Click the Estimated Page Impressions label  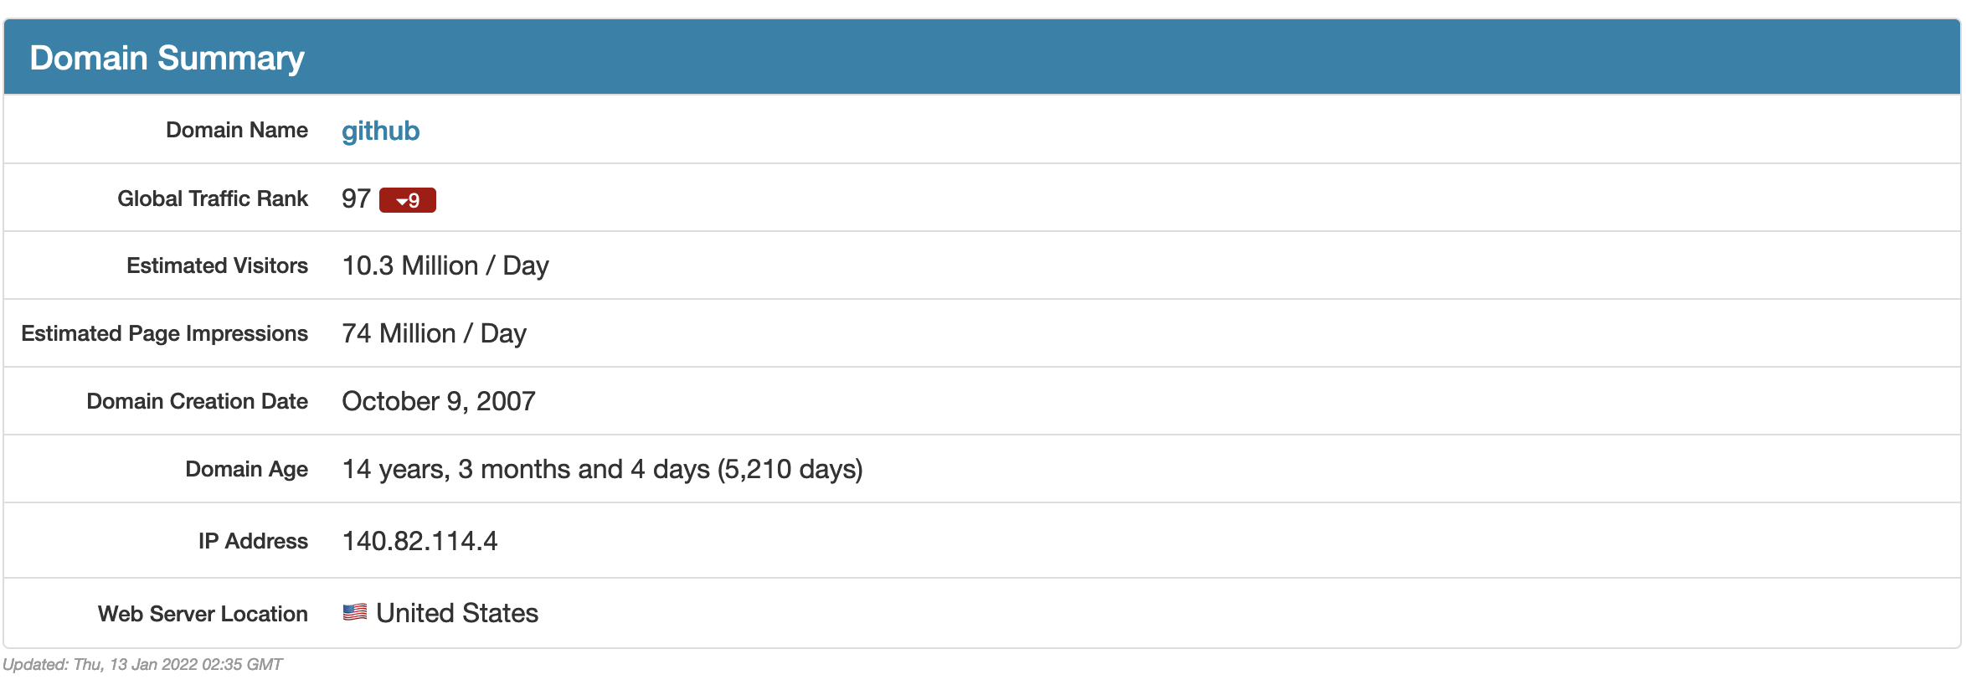pos(165,333)
